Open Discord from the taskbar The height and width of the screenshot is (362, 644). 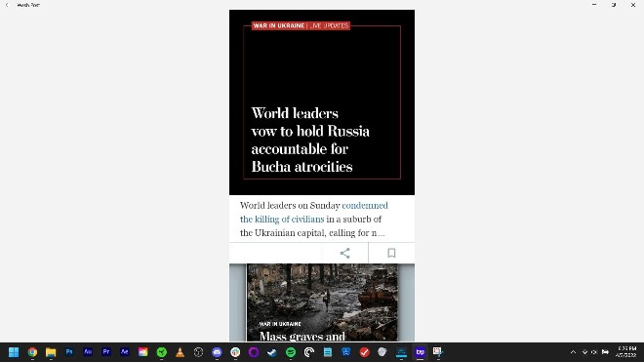[217, 352]
